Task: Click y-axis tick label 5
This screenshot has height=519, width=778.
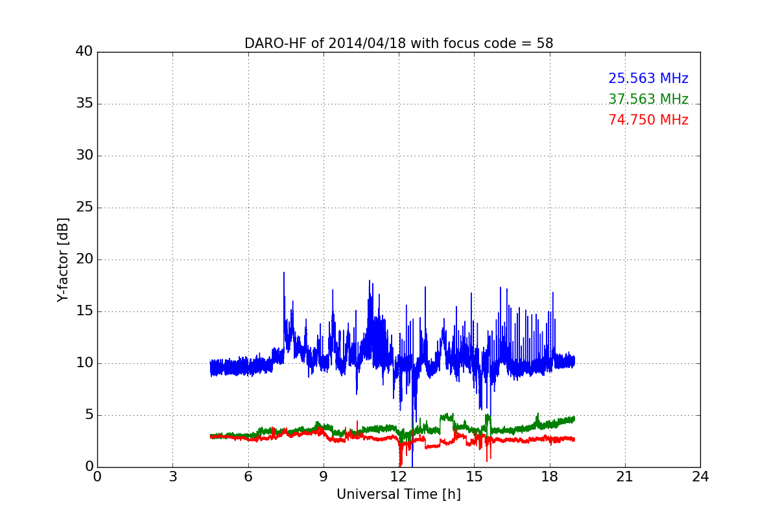Action: 89,415
